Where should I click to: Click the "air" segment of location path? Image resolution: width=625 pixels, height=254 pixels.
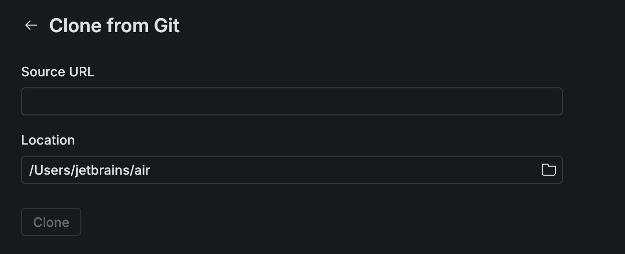(x=142, y=170)
